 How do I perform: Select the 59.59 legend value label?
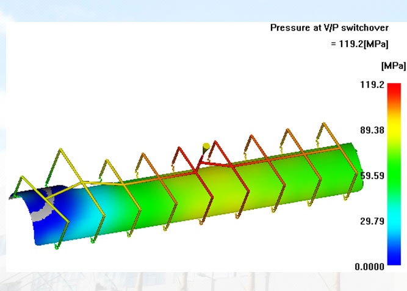[x=372, y=176]
